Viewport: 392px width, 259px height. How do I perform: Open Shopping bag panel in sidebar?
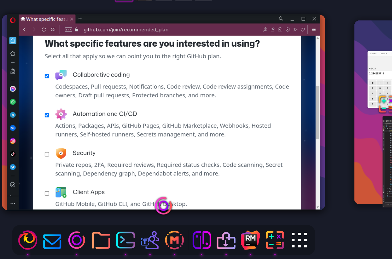pos(13,71)
